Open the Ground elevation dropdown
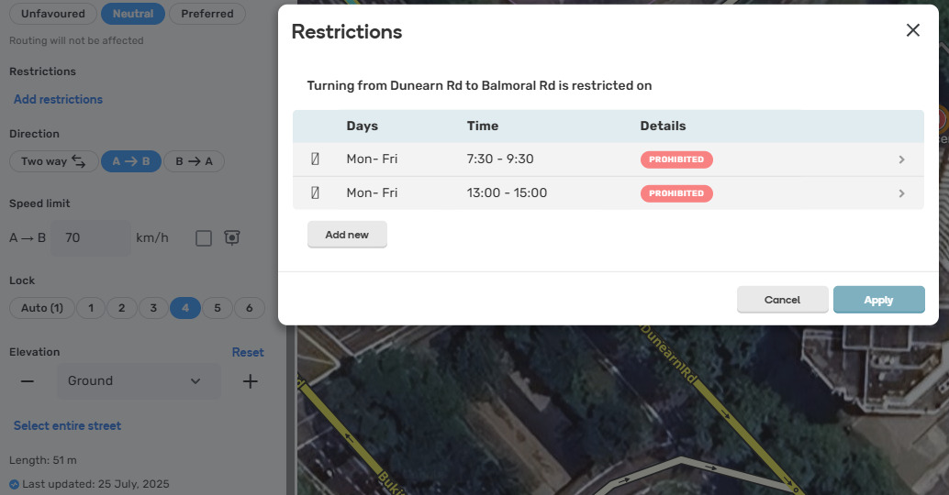 click(139, 381)
